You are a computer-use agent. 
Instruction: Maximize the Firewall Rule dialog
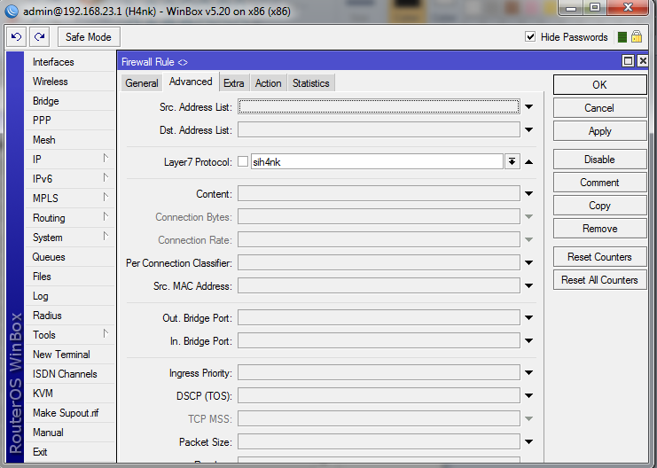coord(628,61)
